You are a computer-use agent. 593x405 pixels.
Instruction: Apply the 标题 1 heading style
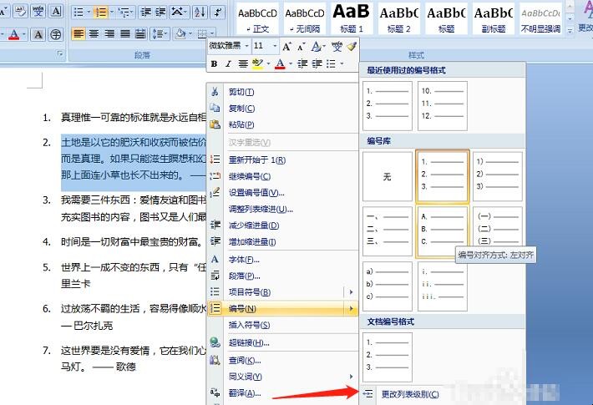pyautogui.click(x=352, y=18)
